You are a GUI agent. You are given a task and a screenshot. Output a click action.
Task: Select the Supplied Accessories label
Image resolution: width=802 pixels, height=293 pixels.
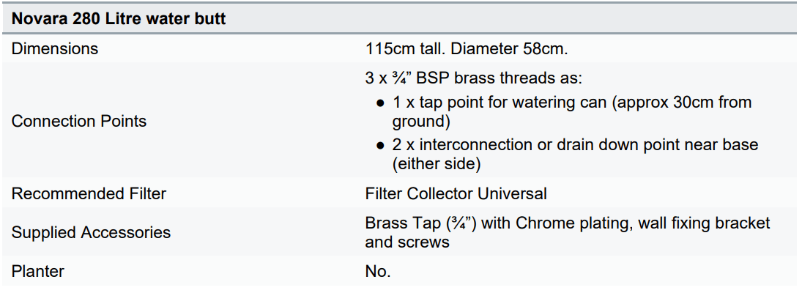click(91, 232)
